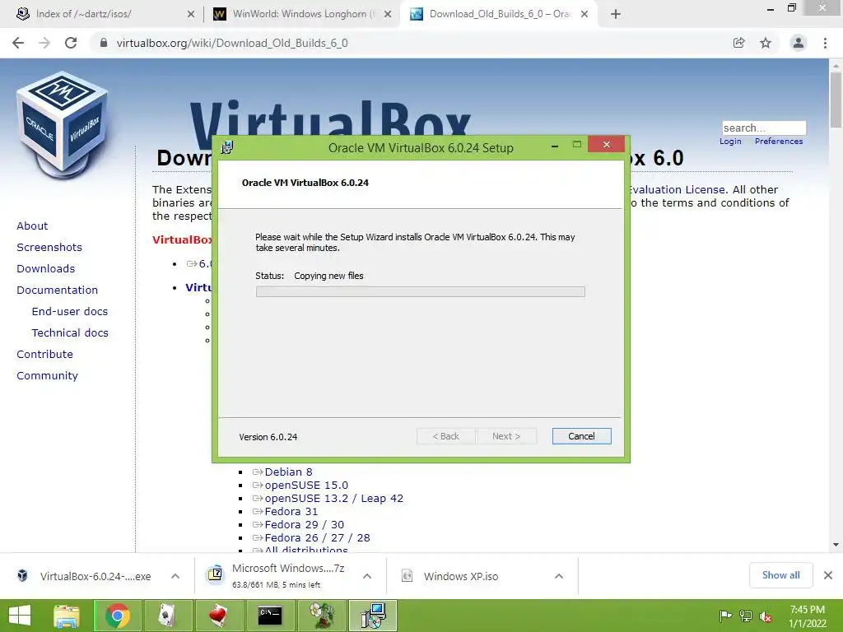Open a new tab with plus button
843x632 pixels.
click(616, 15)
